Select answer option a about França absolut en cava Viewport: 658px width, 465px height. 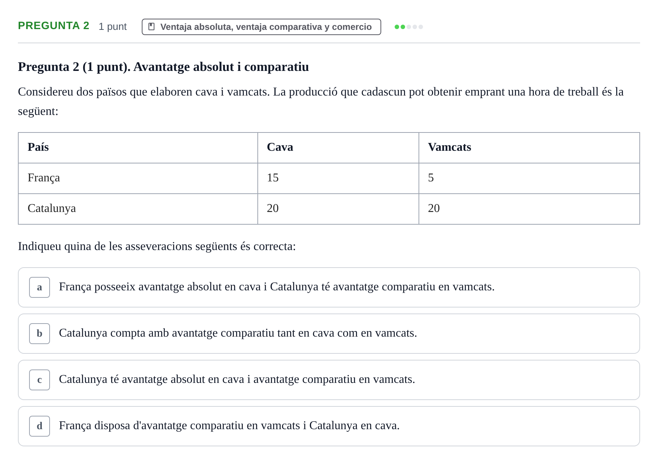click(329, 287)
